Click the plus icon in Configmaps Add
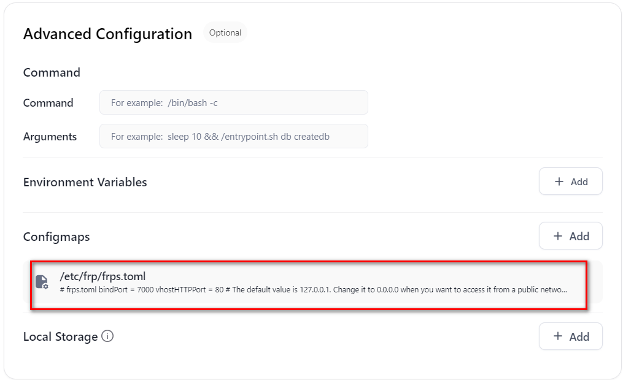 (x=558, y=236)
